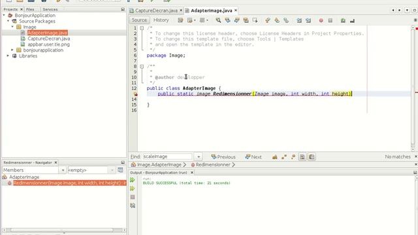Minimize the Projects panel

click(123, 9)
